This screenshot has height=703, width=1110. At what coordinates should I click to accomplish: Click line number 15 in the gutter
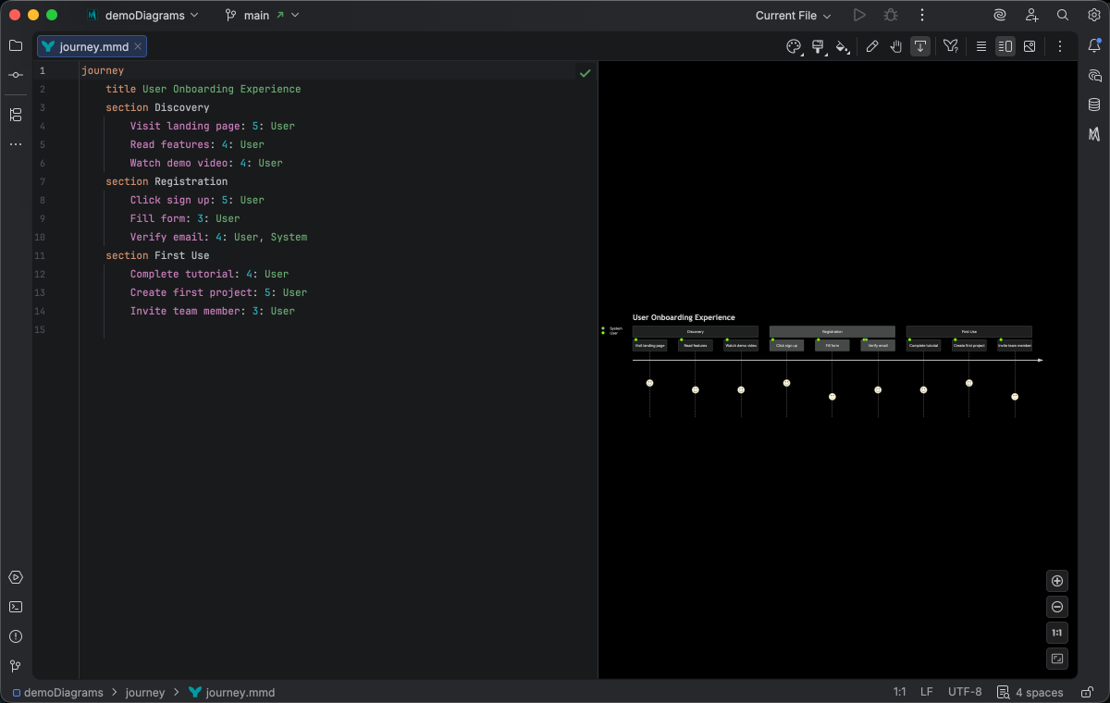tap(40, 329)
